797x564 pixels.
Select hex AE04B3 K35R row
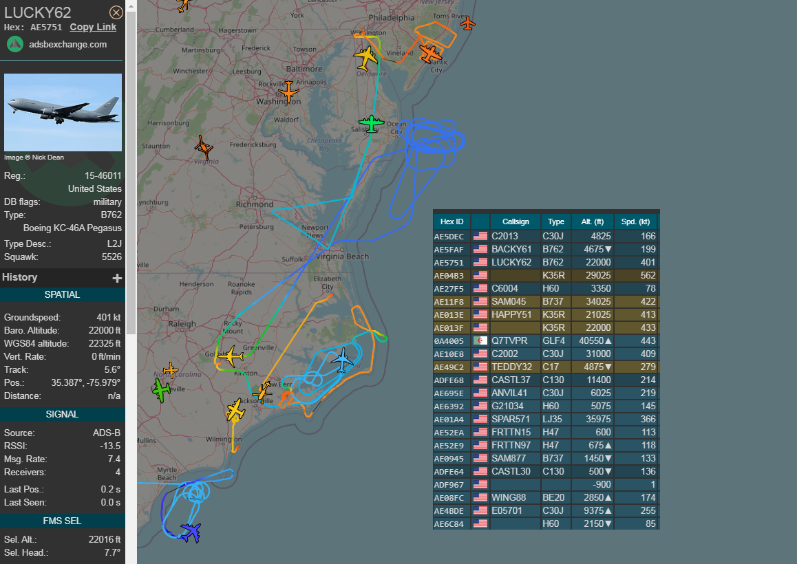point(546,275)
